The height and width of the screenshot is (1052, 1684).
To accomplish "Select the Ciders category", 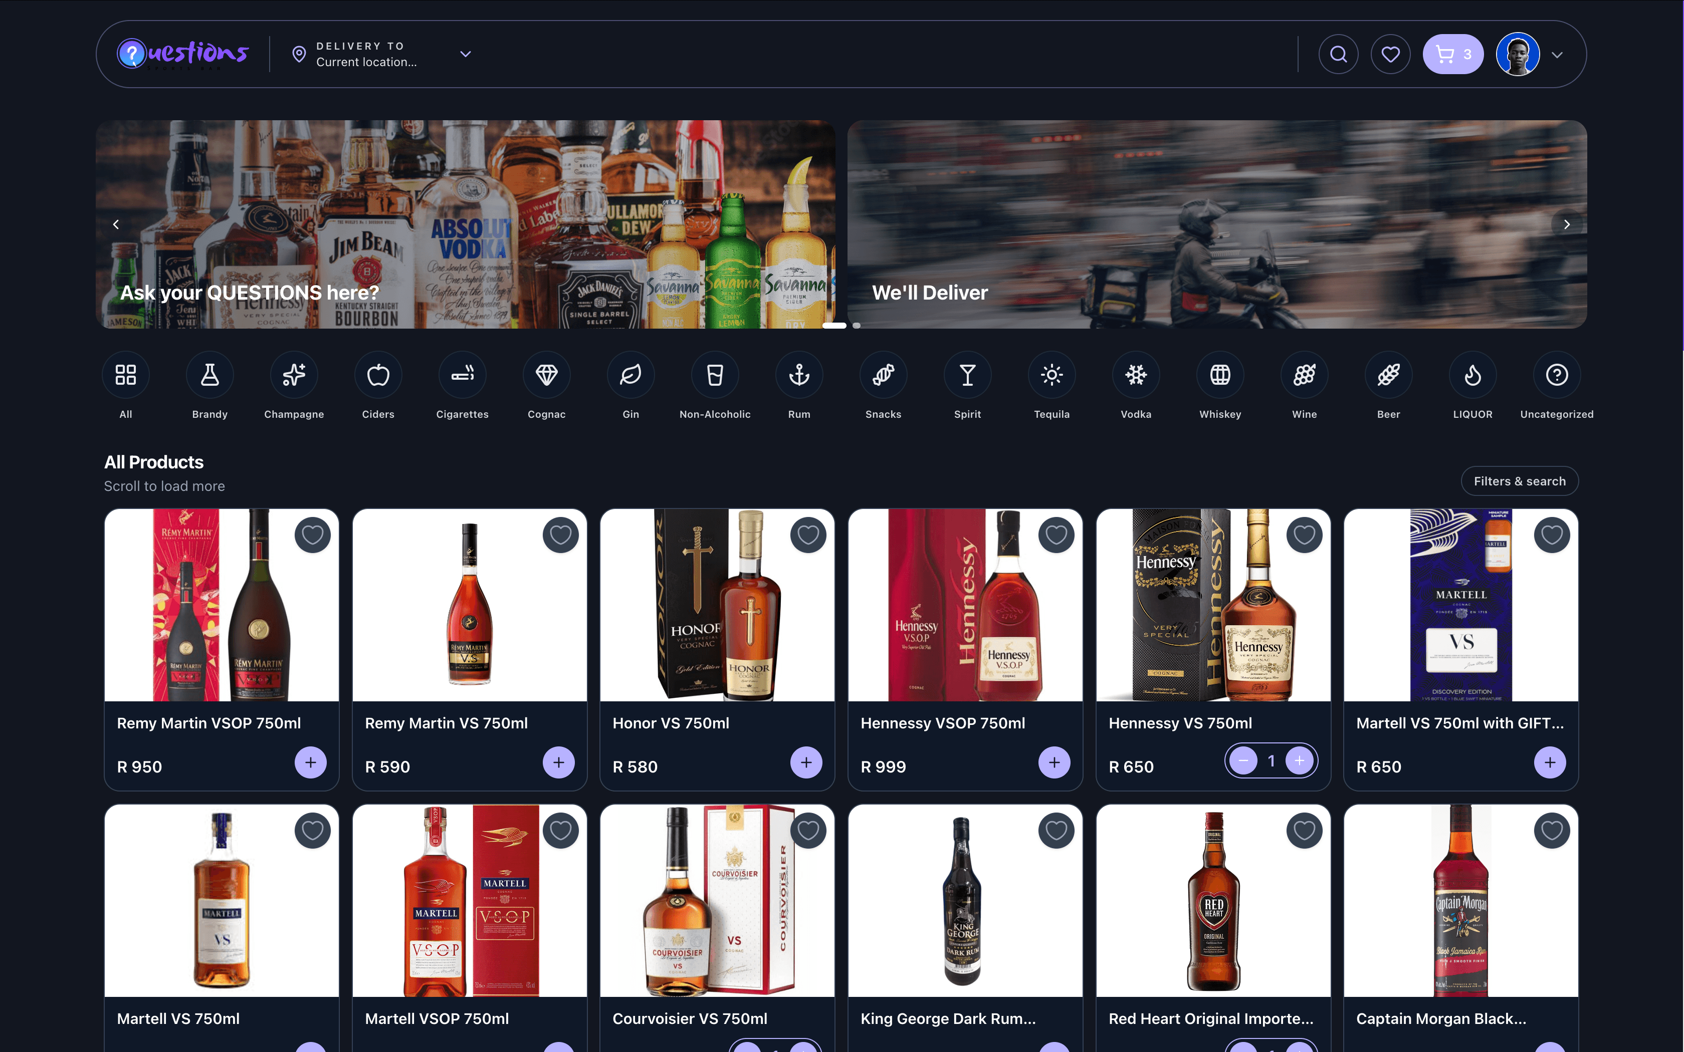I will pos(378,386).
